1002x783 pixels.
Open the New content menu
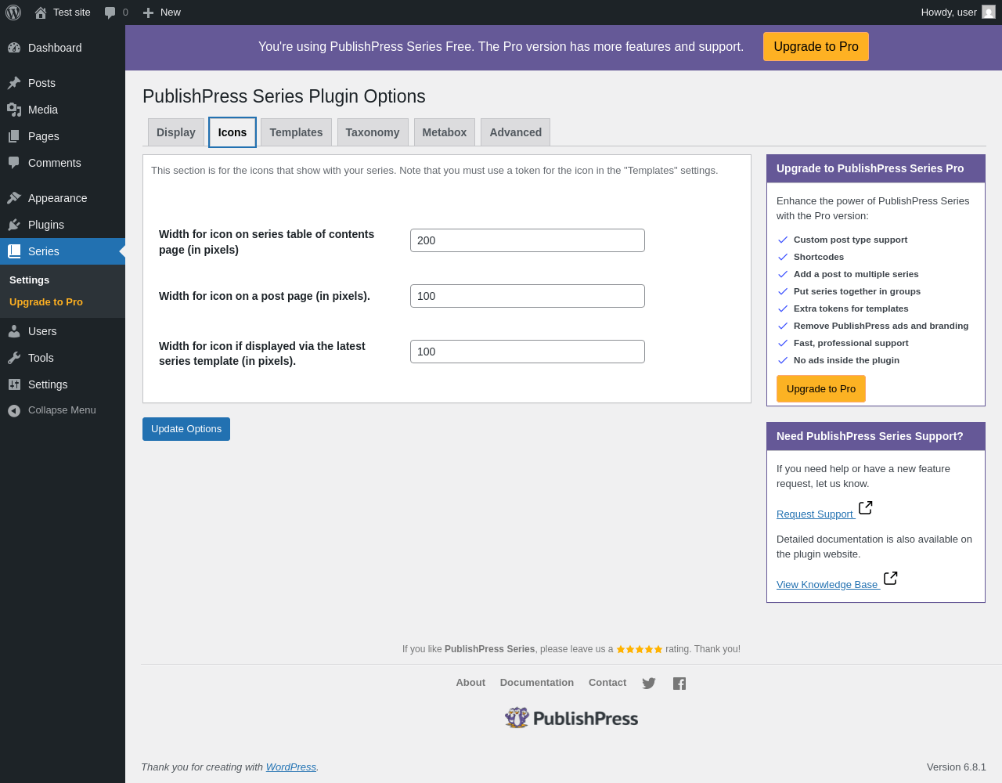162,13
